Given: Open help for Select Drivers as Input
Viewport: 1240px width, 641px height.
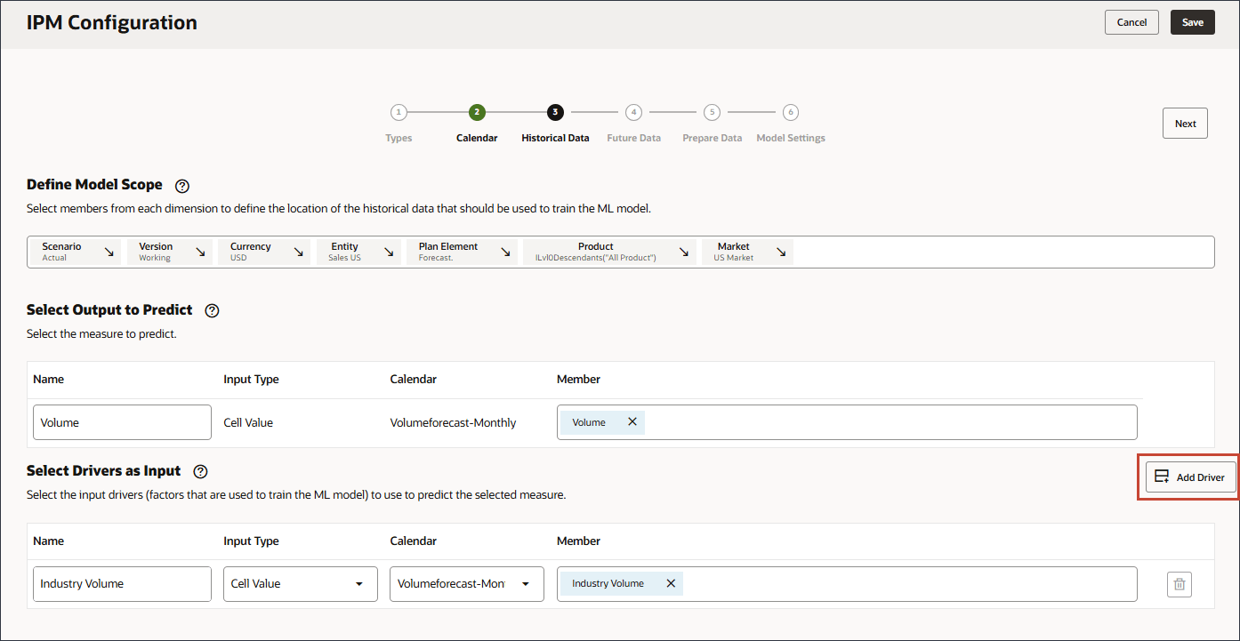Looking at the screenshot, I should [x=200, y=472].
